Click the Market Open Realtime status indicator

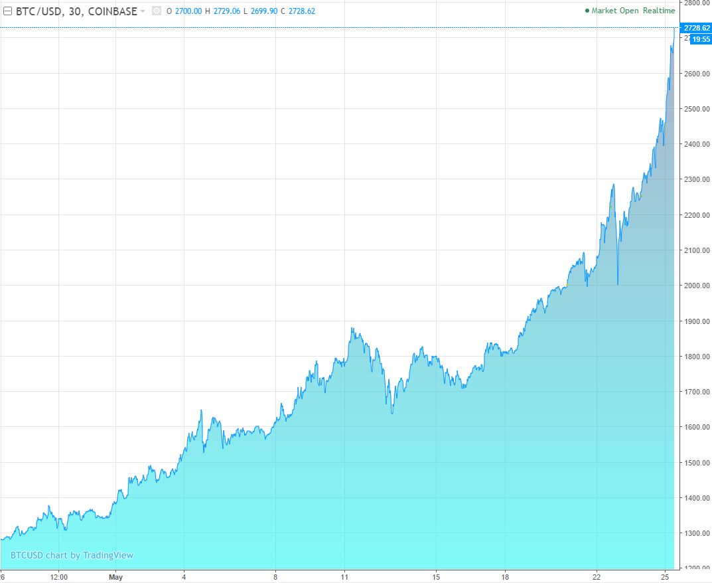630,11
